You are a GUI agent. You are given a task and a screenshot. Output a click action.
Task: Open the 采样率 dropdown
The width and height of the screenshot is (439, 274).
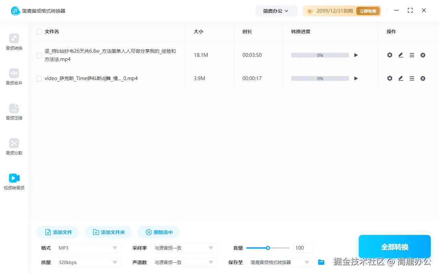click(184, 248)
